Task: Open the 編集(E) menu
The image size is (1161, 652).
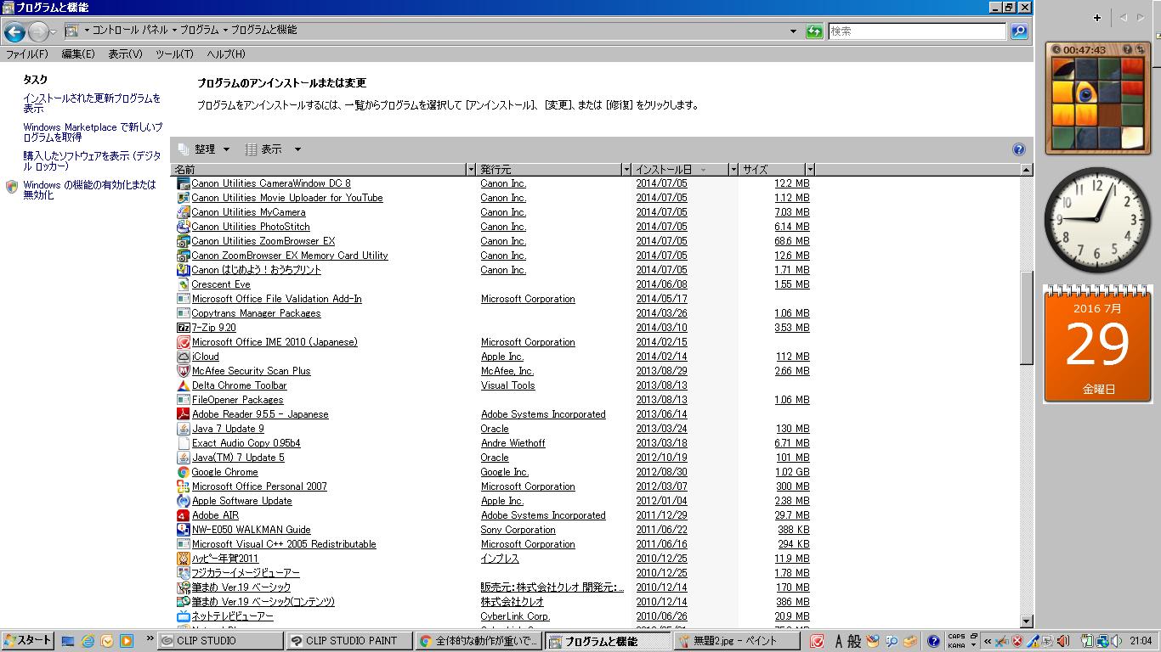Action: [78, 54]
